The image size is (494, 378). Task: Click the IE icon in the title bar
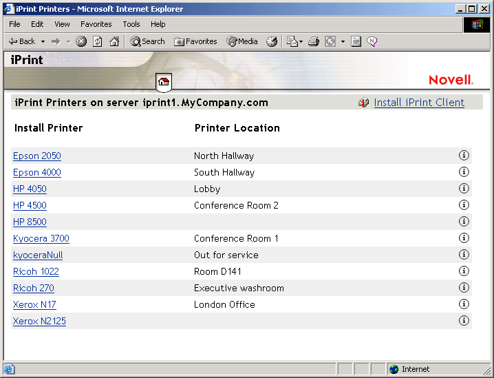click(9, 8)
